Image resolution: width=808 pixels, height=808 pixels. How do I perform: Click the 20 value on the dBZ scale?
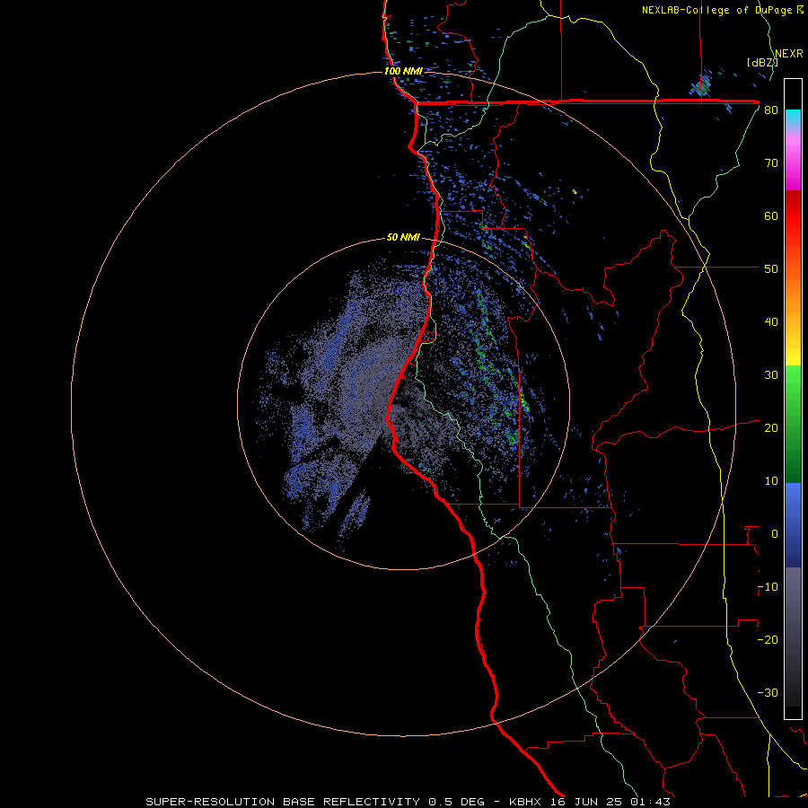(x=771, y=428)
